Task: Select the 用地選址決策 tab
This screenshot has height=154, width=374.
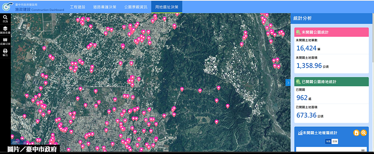Action: click(x=166, y=7)
